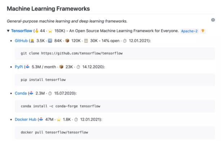Click the Machine Learning Frameworks heading
Viewport: 221px width, 144px height.
point(48,9)
